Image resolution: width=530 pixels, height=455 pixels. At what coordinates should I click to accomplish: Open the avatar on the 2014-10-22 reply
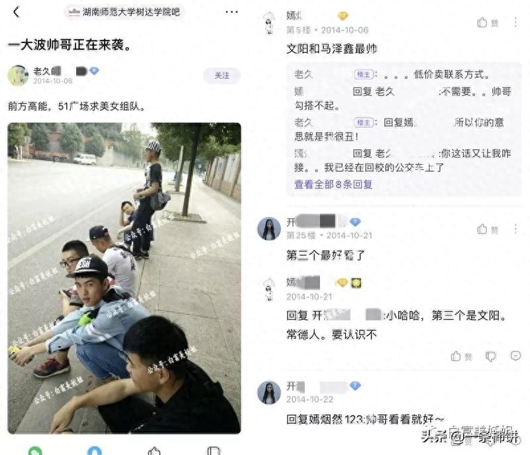269,393
